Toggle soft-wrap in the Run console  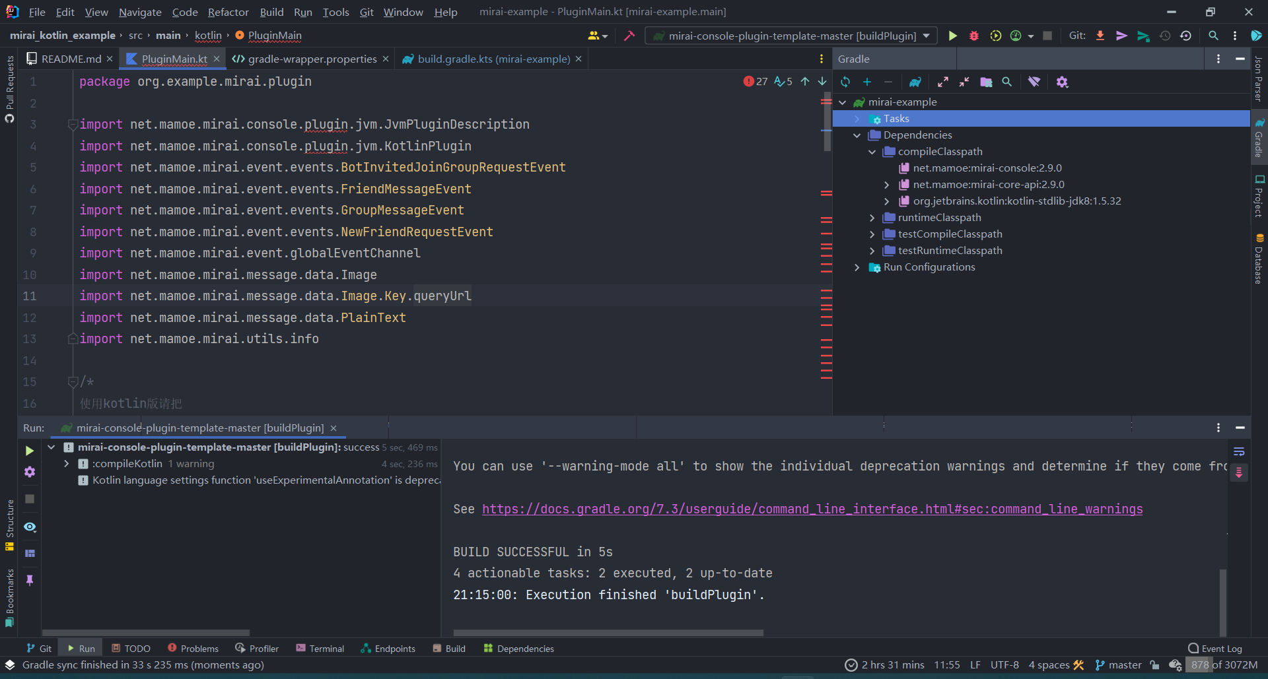coord(1239,451)
